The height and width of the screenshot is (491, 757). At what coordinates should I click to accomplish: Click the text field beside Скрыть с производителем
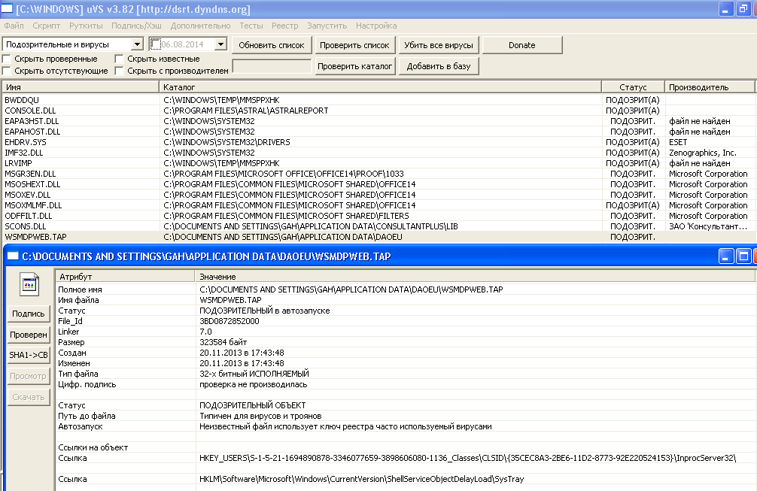coord(271,67)
